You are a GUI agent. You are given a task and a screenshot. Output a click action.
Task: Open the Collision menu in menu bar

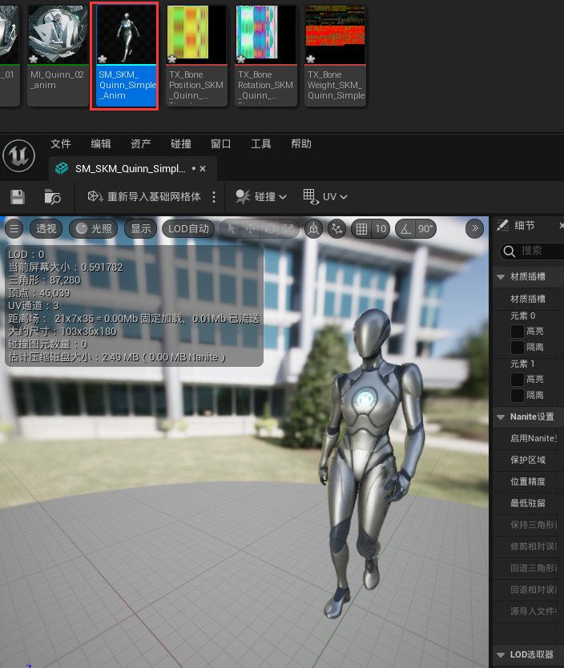180,144
